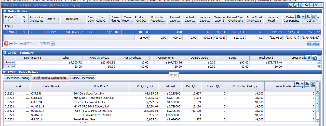Viewport: 326px width, 126px height.
Task: Click the Edit Filter button
Action: [x=314, y=44]
